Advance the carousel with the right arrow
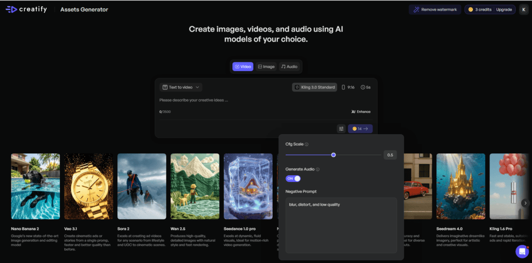Image resolution: width=532 pixels, height=263 pixels. [525, 203]
